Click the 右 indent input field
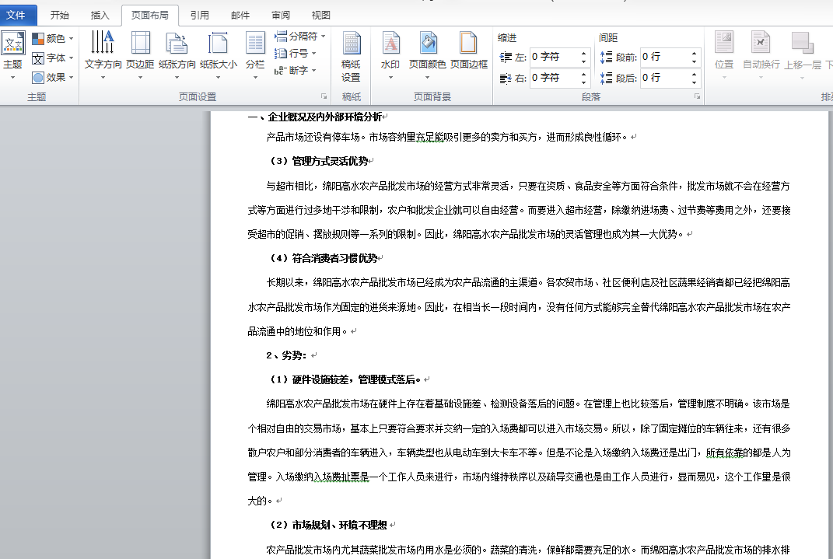The width and height of the screenshot is (833, 559). 554,78
